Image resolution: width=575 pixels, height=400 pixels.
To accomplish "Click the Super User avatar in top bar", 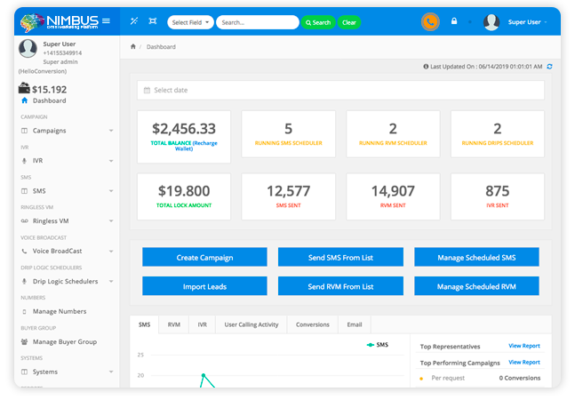I will click(491, 22).
